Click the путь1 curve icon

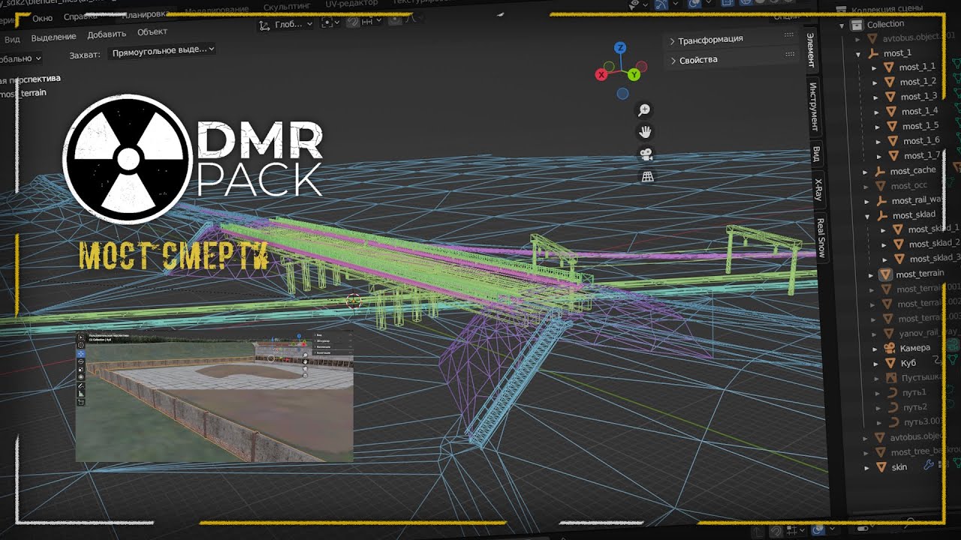coord(893,392)
